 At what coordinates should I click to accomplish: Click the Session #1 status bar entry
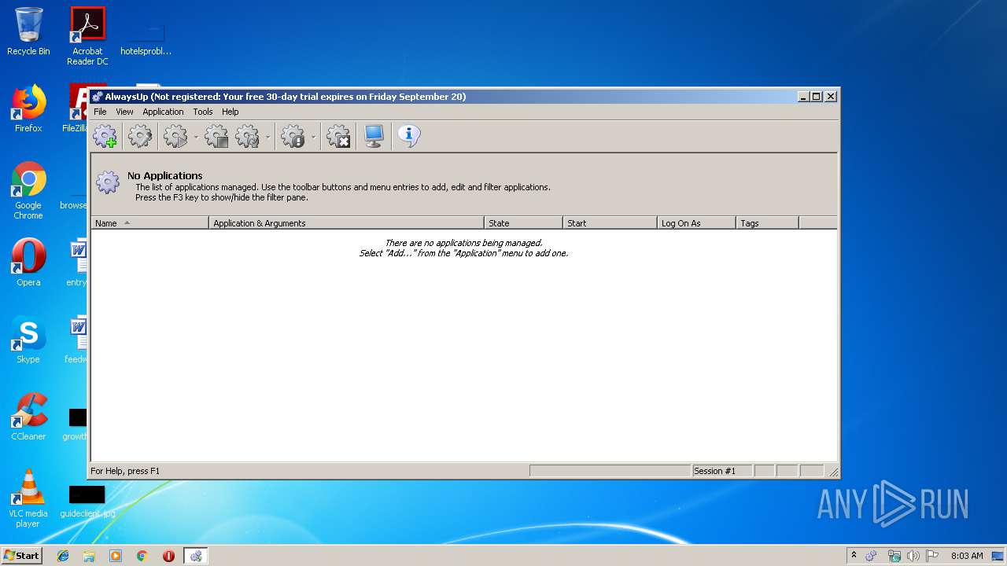coord(721,471)
